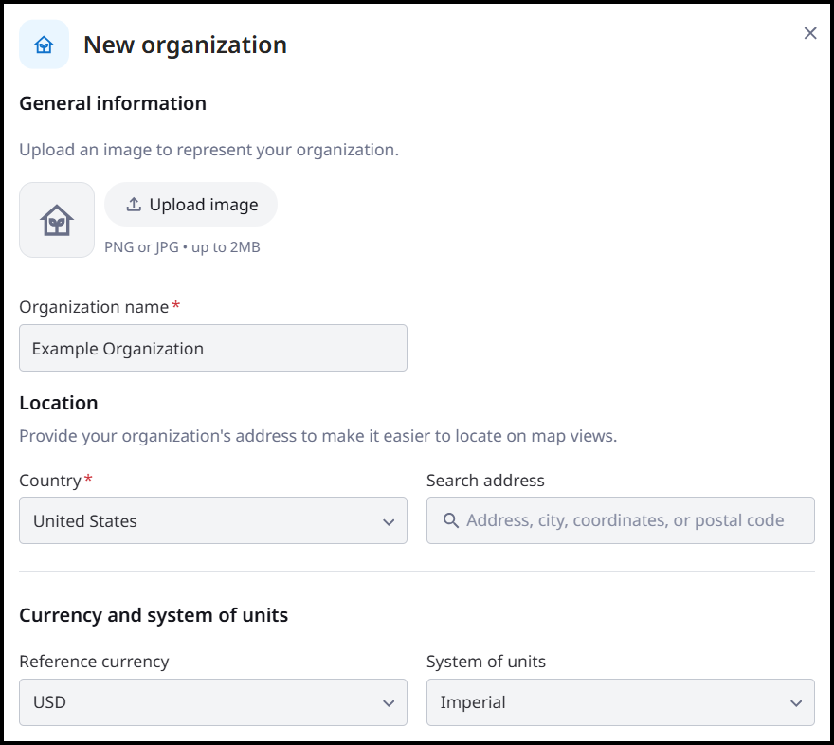Click into the Search address field
The width and height of the screenshot is (834, 745).
(x=620, y=520)
